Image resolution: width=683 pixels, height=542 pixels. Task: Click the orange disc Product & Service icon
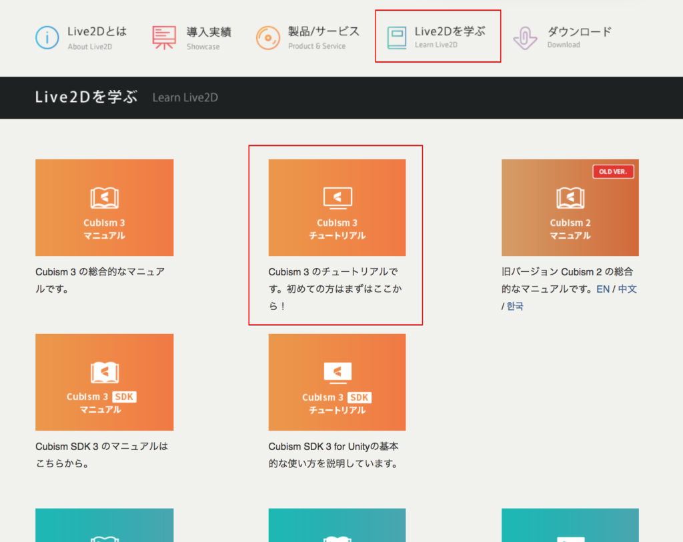click(268, 38)
